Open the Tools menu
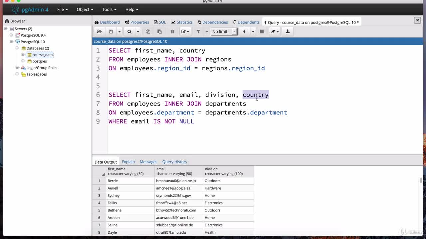This screenshot has height=239, width=426. point(109,9)
